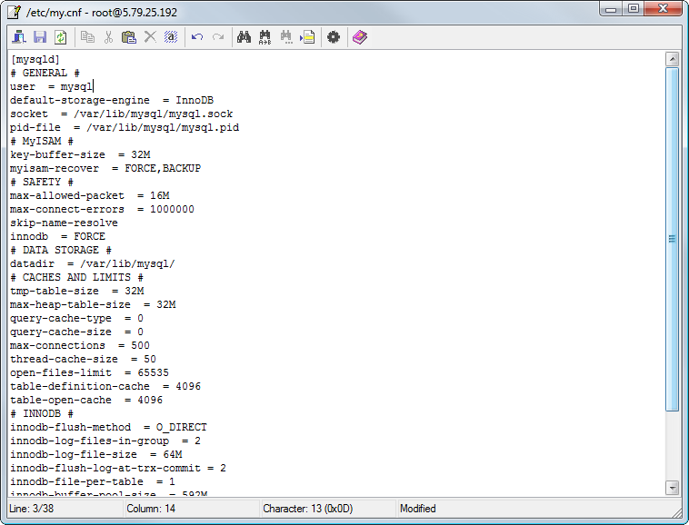
Task: Click 'Line: 3/38' in status bar
Action: (x=31, y=509)
